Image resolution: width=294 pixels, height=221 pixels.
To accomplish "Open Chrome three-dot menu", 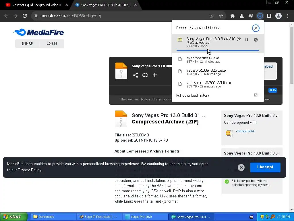I will 288,16.
